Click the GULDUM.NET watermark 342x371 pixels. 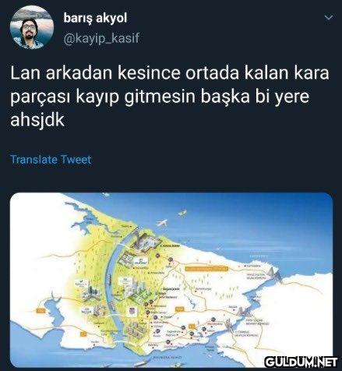point(301,362)
